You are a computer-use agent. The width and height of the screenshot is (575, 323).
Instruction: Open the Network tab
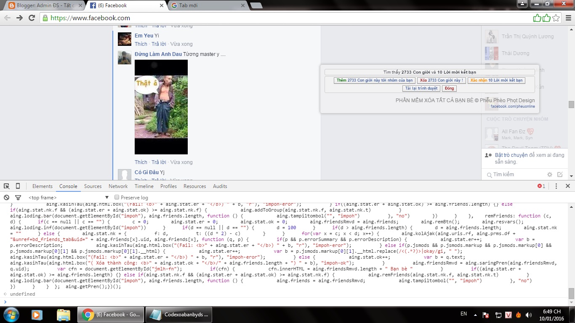(118, 186)
